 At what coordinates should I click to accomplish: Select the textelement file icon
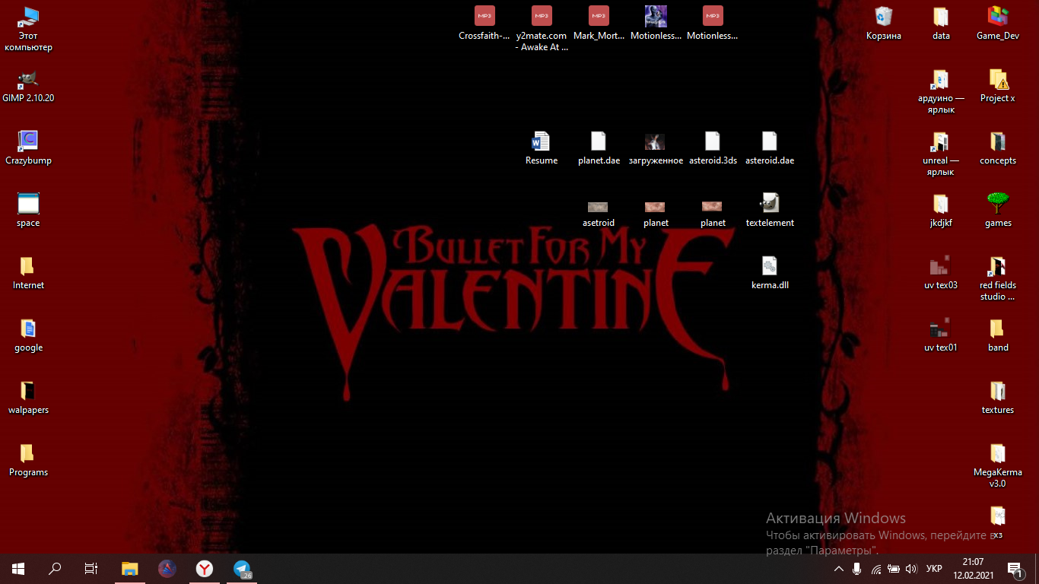pos(770,204)
